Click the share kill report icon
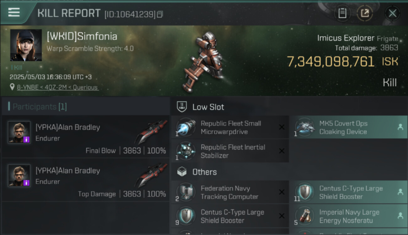Viewport: 408px width, 235px height. (365, 13)
